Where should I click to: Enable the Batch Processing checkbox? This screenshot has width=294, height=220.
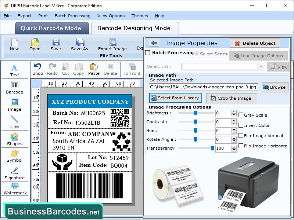pyautogui.click(x=148, y=53)
